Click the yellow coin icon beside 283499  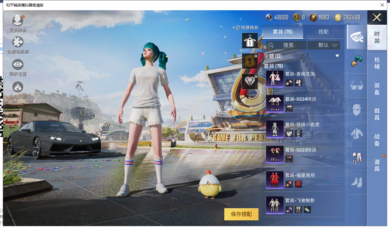tap(338, 17)
